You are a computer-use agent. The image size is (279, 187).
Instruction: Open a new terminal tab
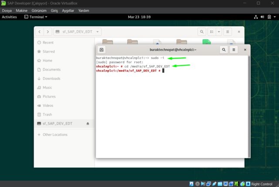point(102,50)
